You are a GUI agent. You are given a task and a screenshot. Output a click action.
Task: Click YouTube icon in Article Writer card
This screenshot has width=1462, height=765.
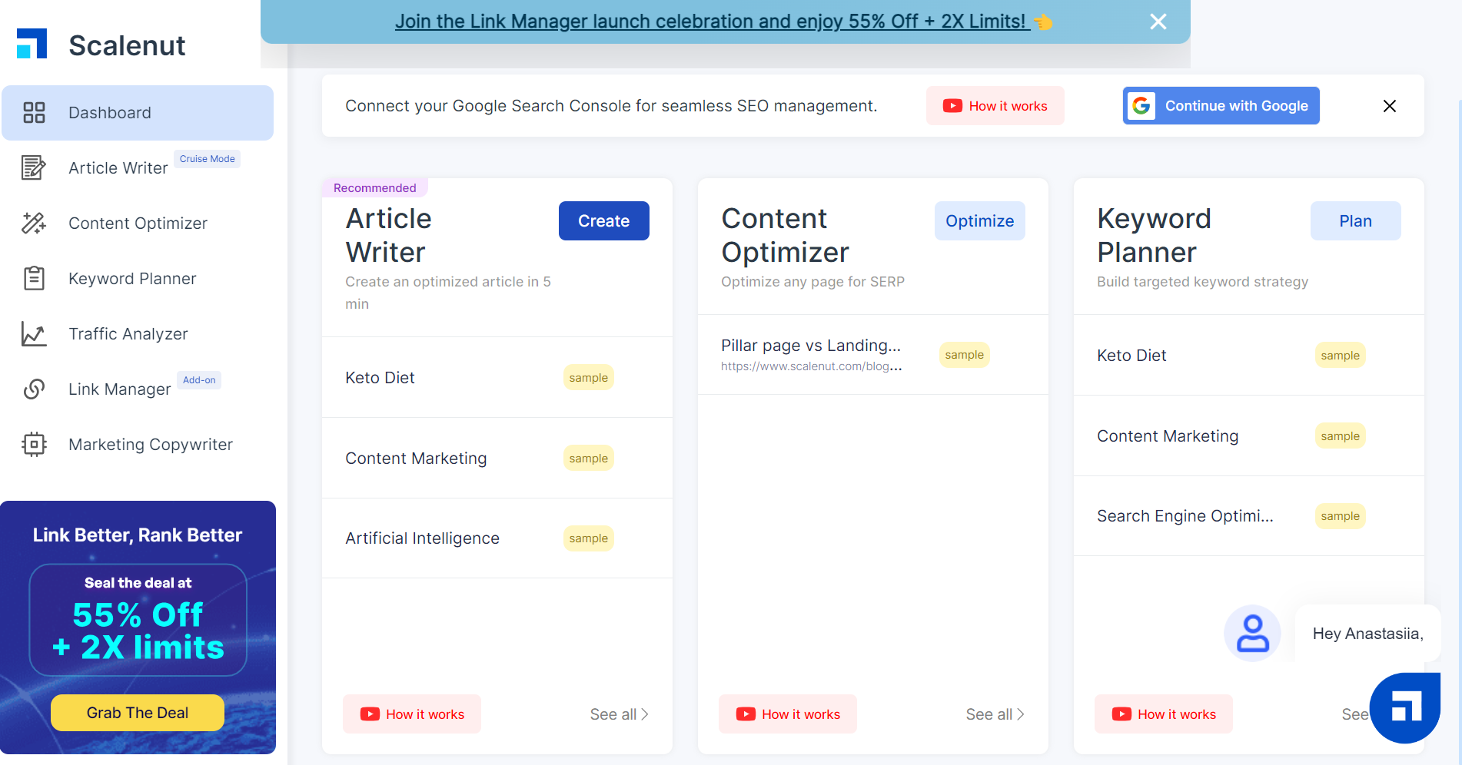370,714
